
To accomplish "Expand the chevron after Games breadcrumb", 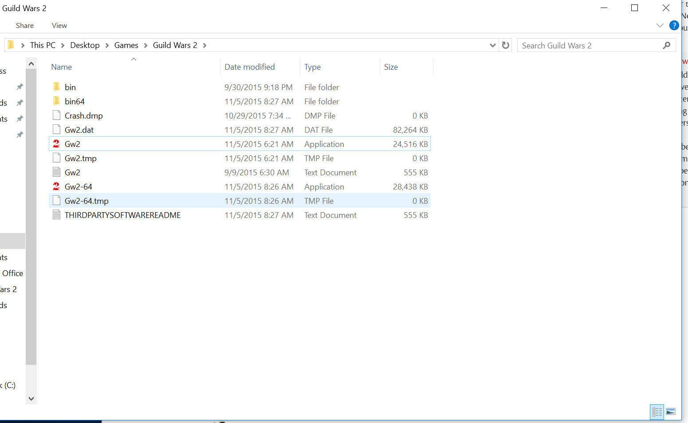I will point(145,45).
